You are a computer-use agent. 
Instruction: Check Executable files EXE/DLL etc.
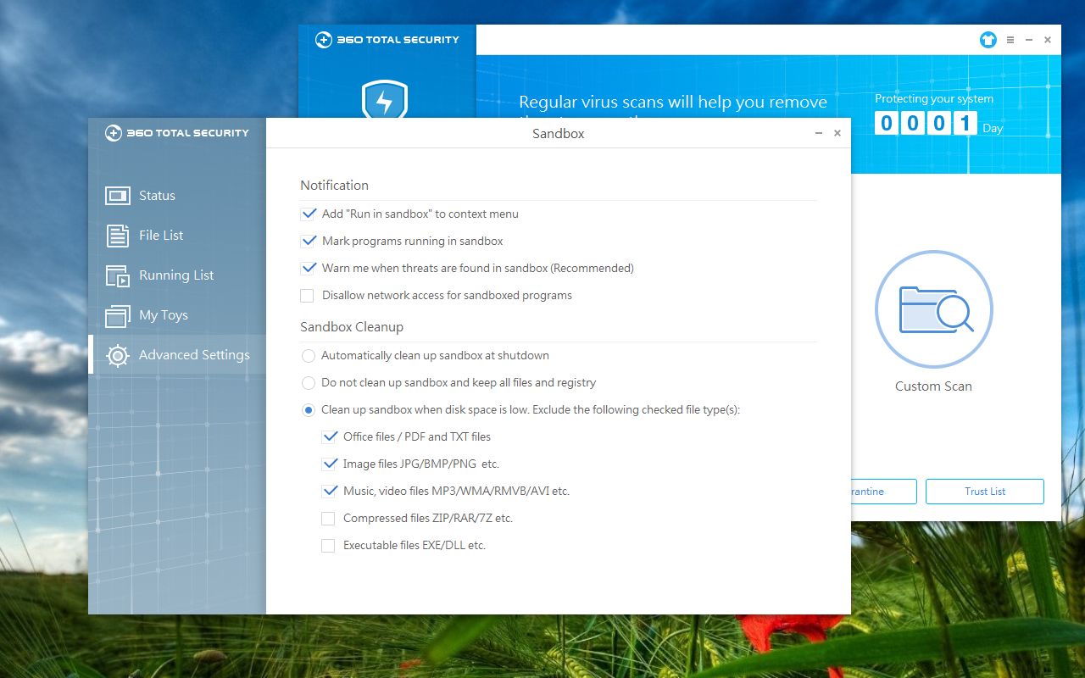pos(328,546)
